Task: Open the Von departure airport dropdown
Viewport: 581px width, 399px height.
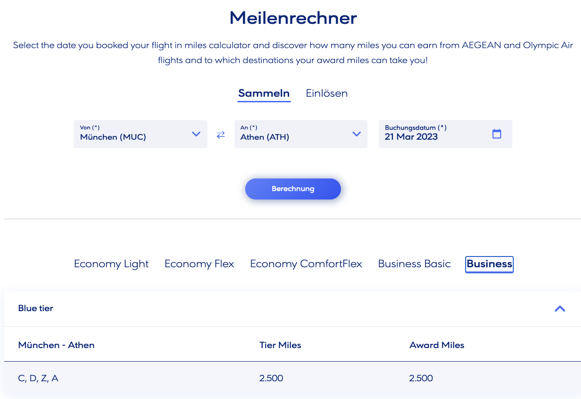Action: point(135,134)
